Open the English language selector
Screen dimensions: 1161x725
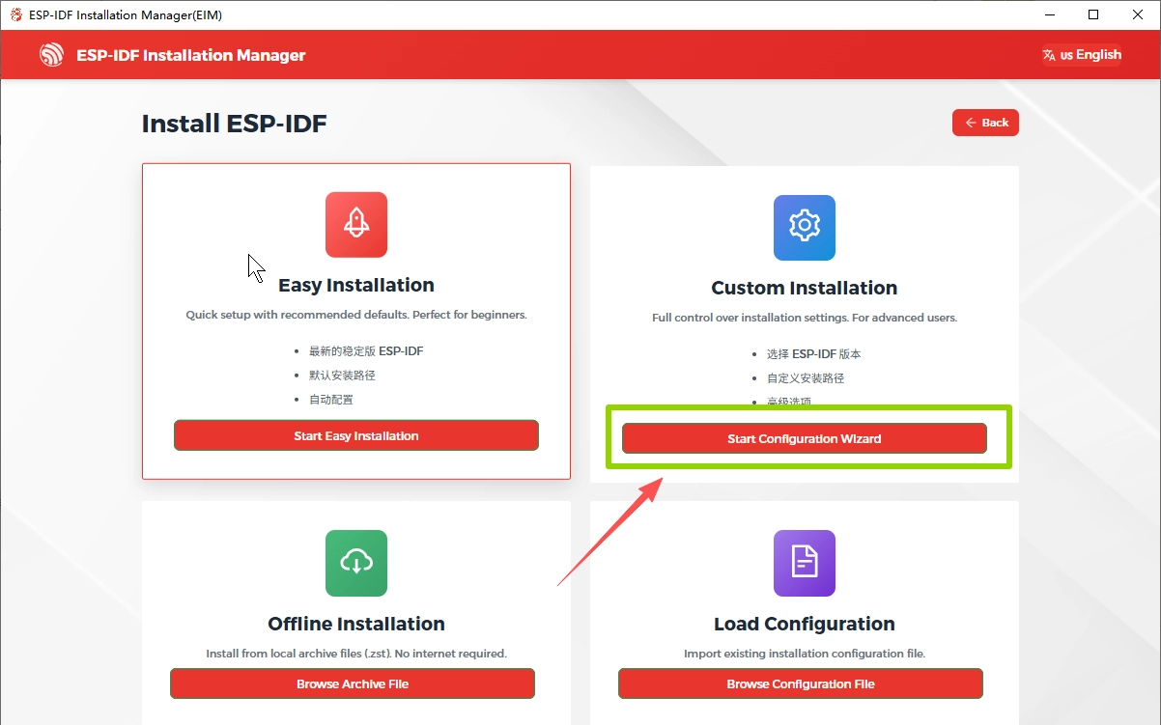(x=1082, y=55)
